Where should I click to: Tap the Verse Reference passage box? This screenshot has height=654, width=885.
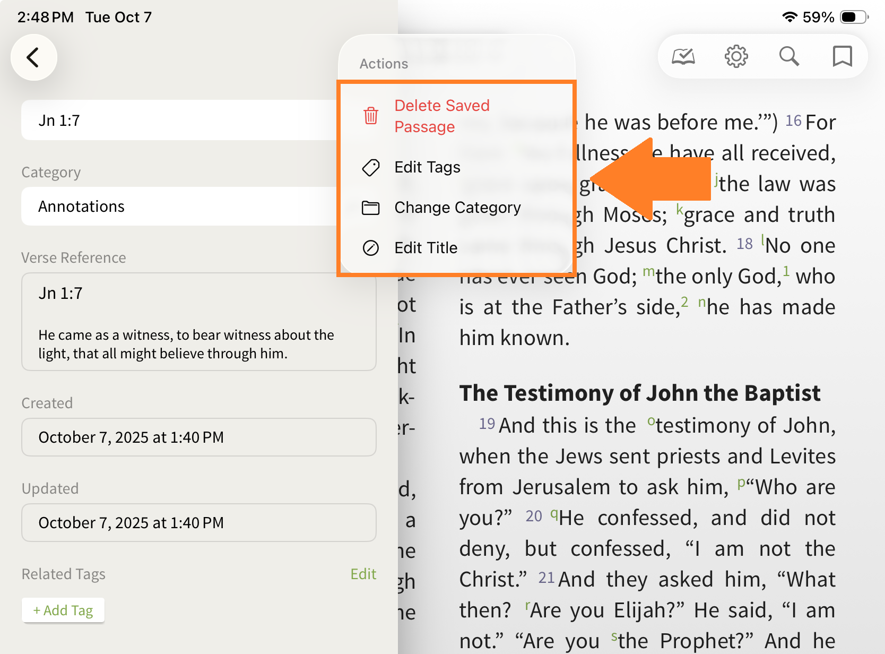[198, 322]
